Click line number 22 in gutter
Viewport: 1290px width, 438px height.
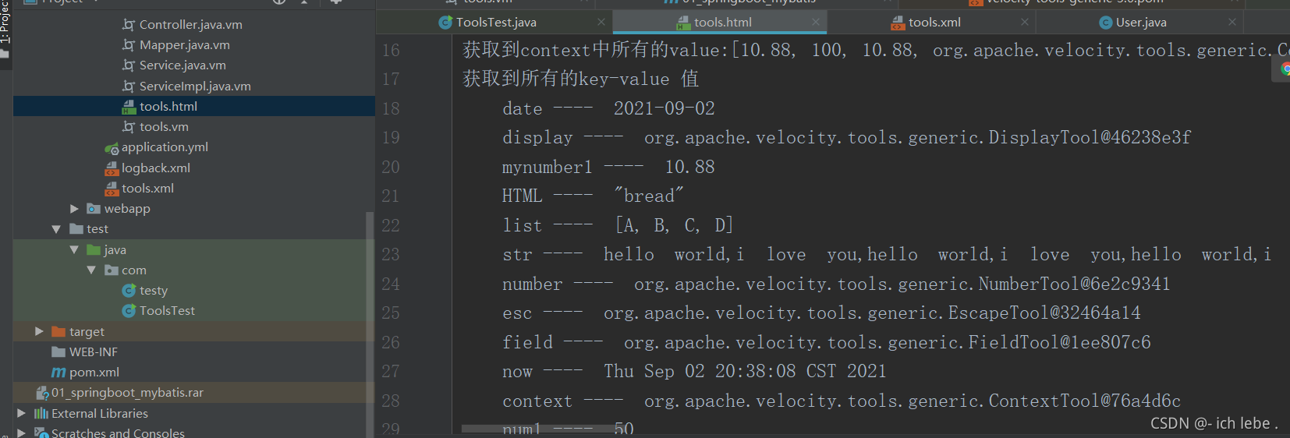click(391, 226)
